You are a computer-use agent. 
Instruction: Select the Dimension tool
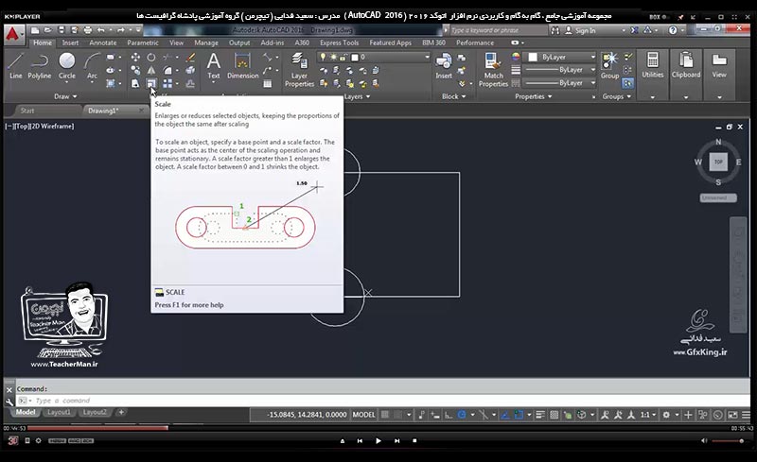pyautogui.click(x=242, y=65)
